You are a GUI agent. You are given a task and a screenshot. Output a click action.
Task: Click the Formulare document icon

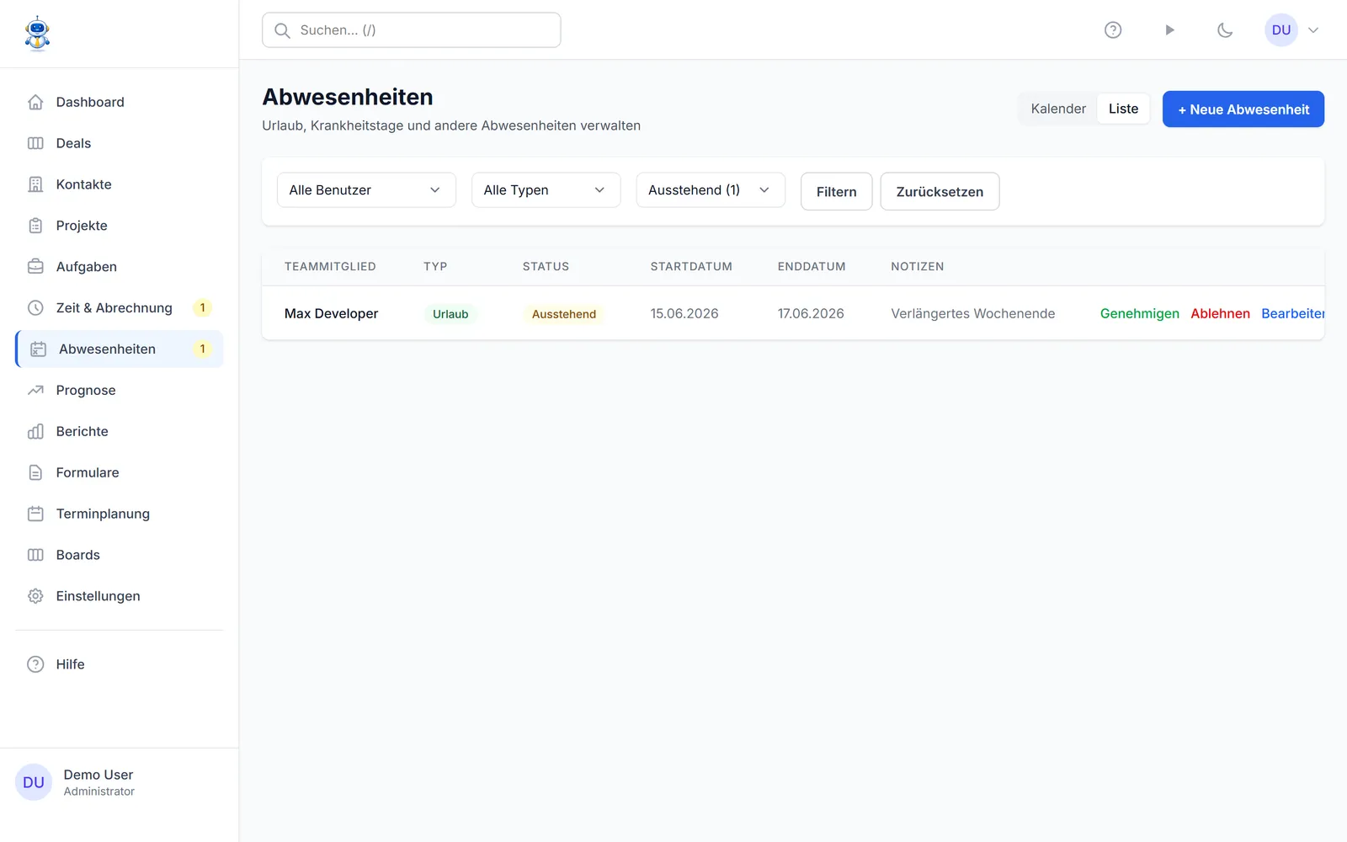(x=35, y=473)
